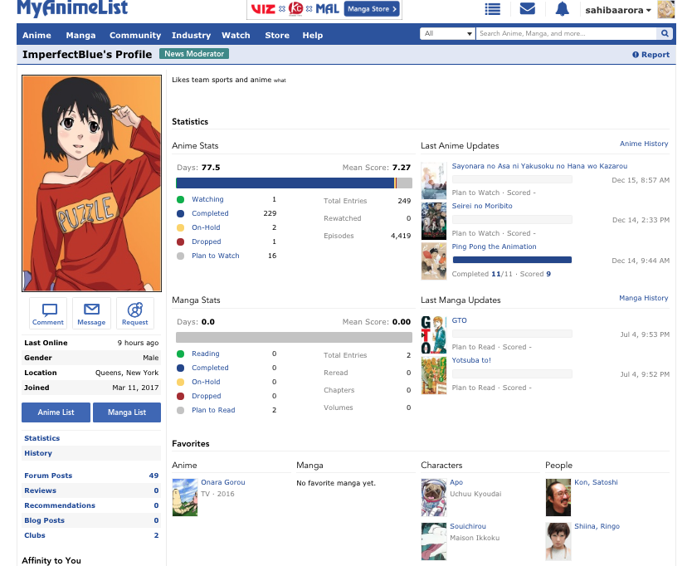Open Forum Posts sidebar link

coord(48,476)
